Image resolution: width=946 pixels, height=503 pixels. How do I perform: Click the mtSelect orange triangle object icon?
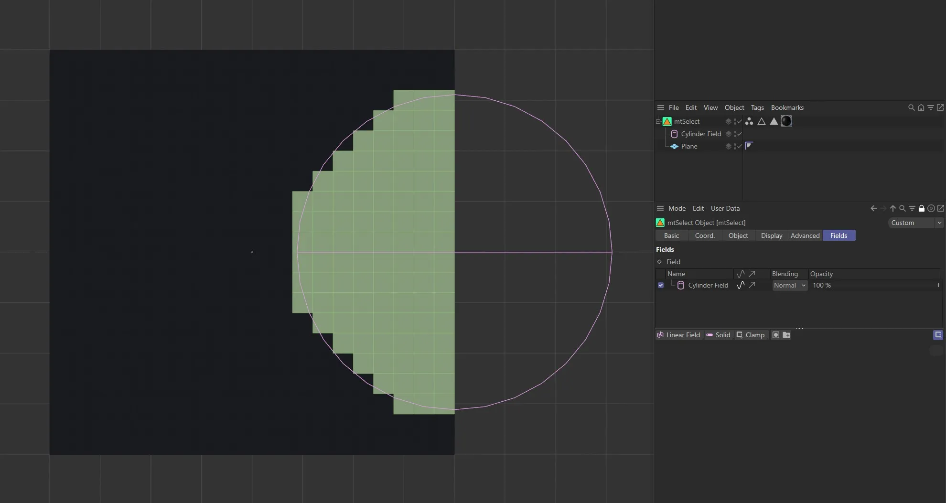click(667, 122)
